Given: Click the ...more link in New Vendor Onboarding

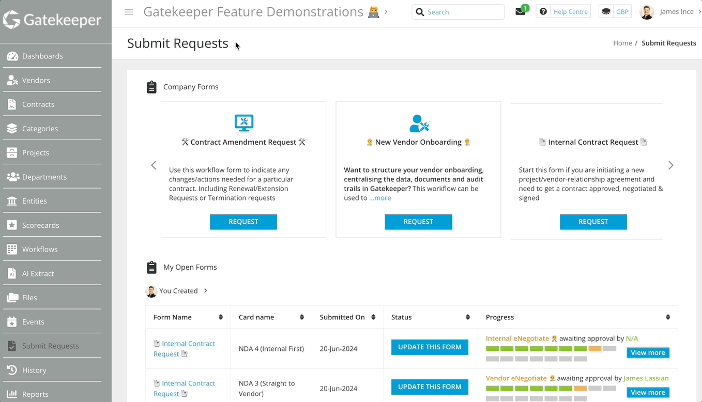Looking at the screenshot, I should 380,198.
